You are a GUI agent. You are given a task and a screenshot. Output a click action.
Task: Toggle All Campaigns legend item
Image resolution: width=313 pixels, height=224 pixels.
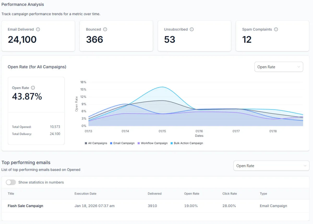tap(96, 143)
